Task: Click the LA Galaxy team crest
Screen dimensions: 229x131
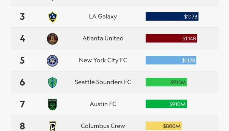Action: [x=52, y=17]
